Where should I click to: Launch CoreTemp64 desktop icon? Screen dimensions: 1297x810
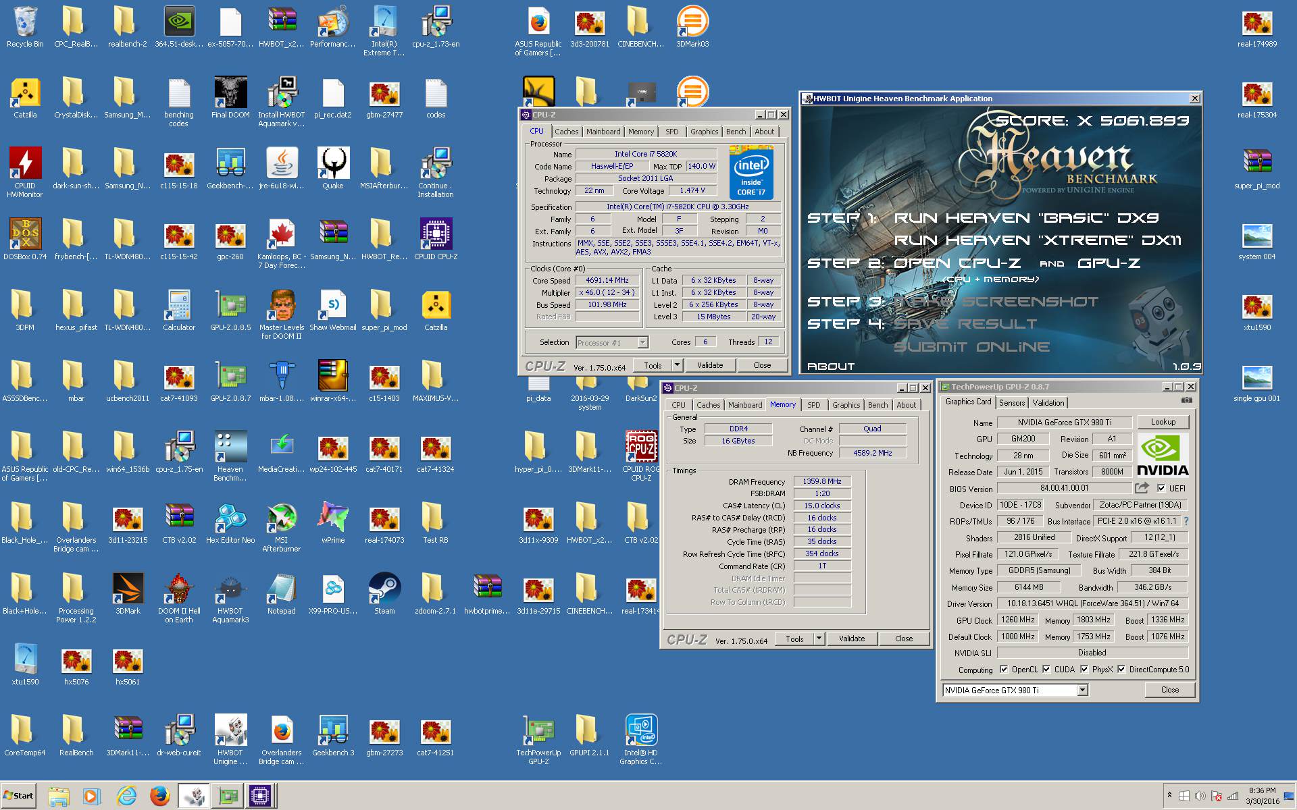click(x=25, y=736)
